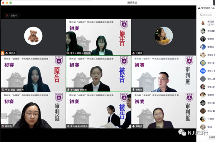215x142 pixels.
Task: Click the cat avatar beside 监场
Action: 203,127
